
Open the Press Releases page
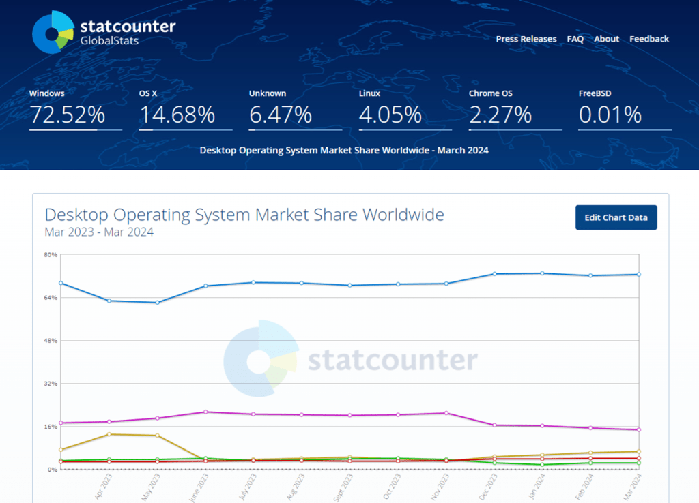526,39
